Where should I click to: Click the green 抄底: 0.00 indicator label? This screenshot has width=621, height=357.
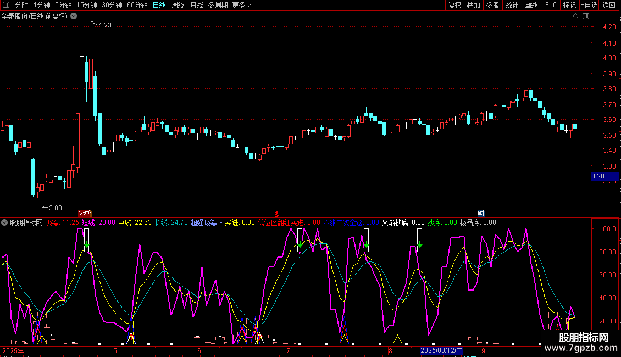pos(442,222)
